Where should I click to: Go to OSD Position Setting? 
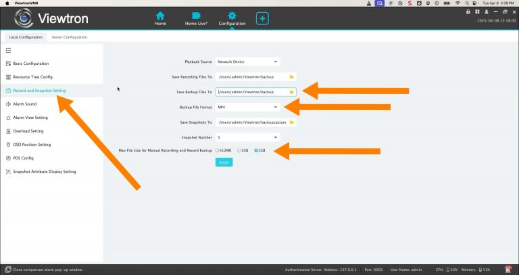[x=32, y=145]
